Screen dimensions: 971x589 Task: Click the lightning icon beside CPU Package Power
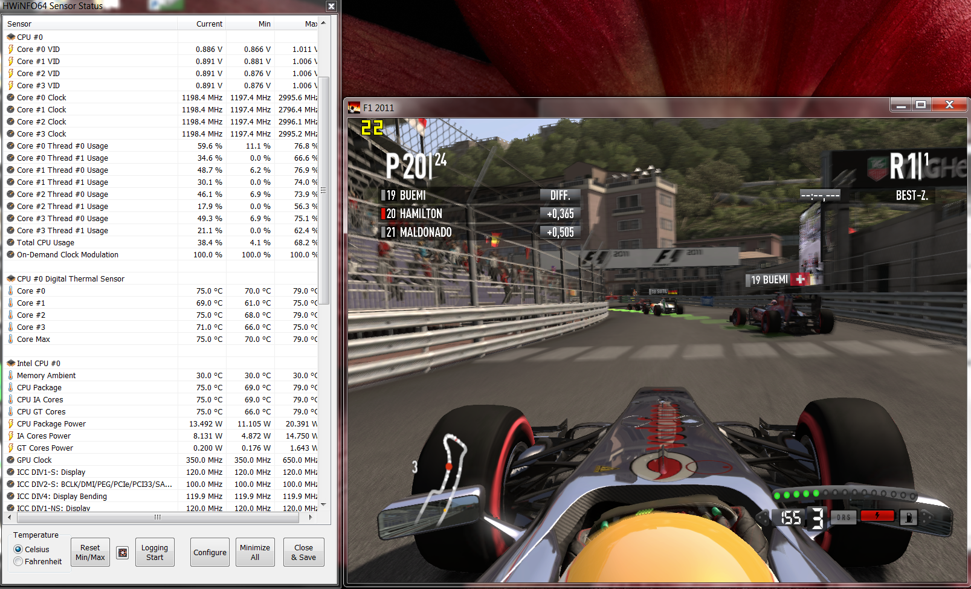point(11,423)
